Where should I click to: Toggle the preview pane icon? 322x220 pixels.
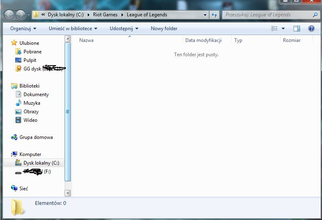(x=296, y=29)
